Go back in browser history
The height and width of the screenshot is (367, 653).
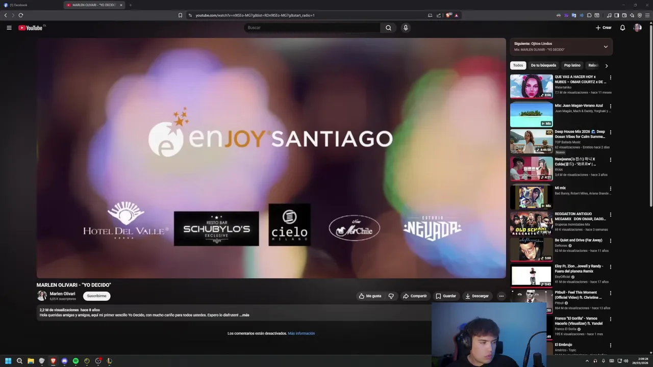pos(6,15)
